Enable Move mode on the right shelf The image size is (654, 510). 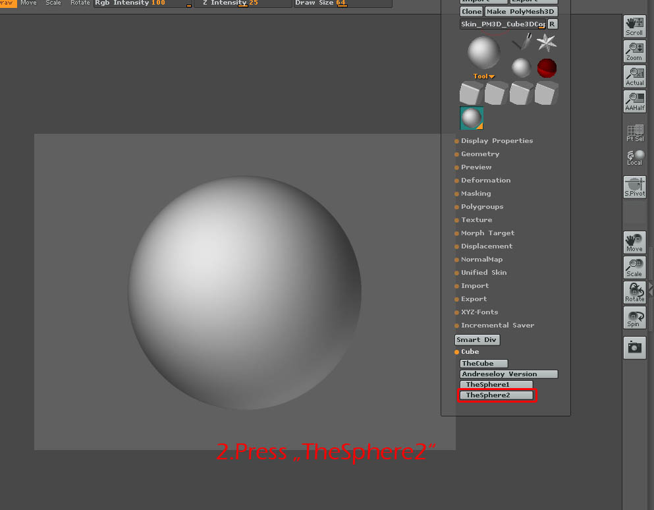(x=634, y=242)
